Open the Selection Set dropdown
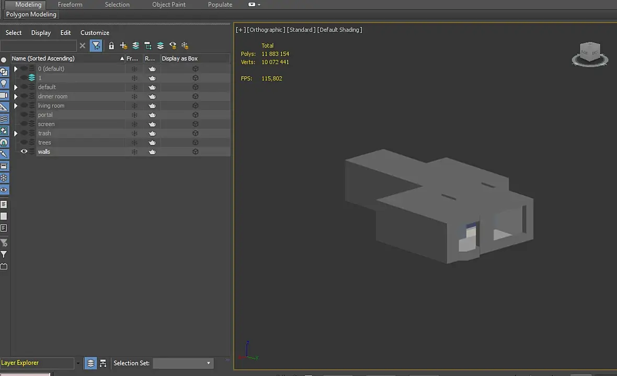This screenshot has width=617, height=376. pyautogui.click(x=183, y=363)
